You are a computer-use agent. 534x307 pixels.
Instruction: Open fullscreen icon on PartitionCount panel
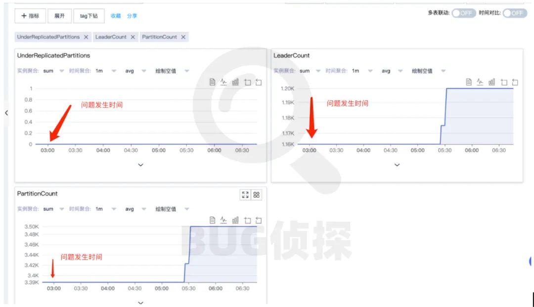tap(246, 195)
